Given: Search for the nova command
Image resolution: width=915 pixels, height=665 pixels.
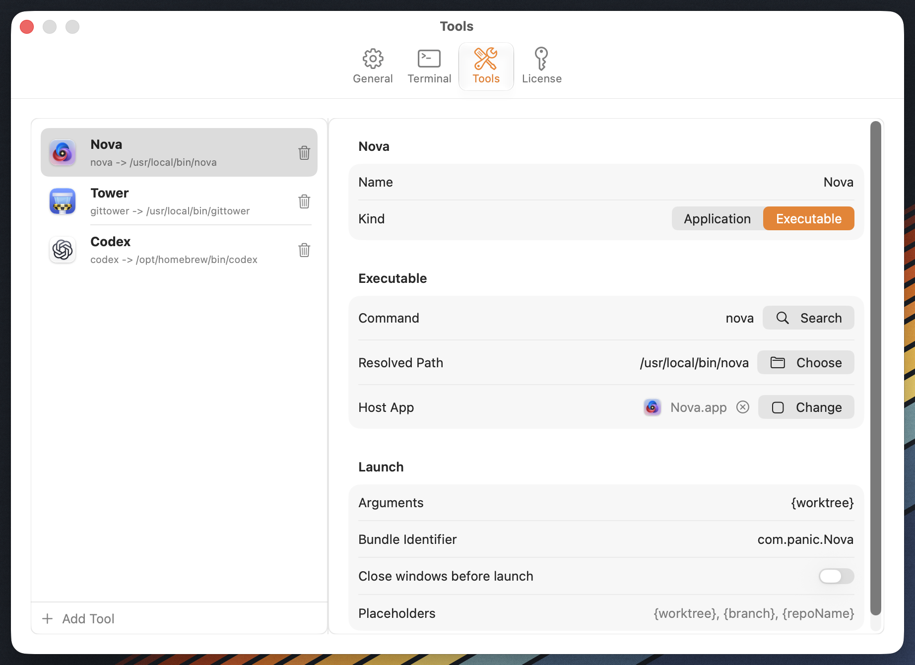Looking at the screenshot, I should click(x=808, y=318).
